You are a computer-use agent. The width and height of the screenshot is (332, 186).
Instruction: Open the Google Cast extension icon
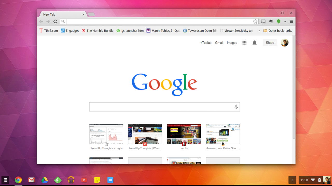(x=263, y=21)
